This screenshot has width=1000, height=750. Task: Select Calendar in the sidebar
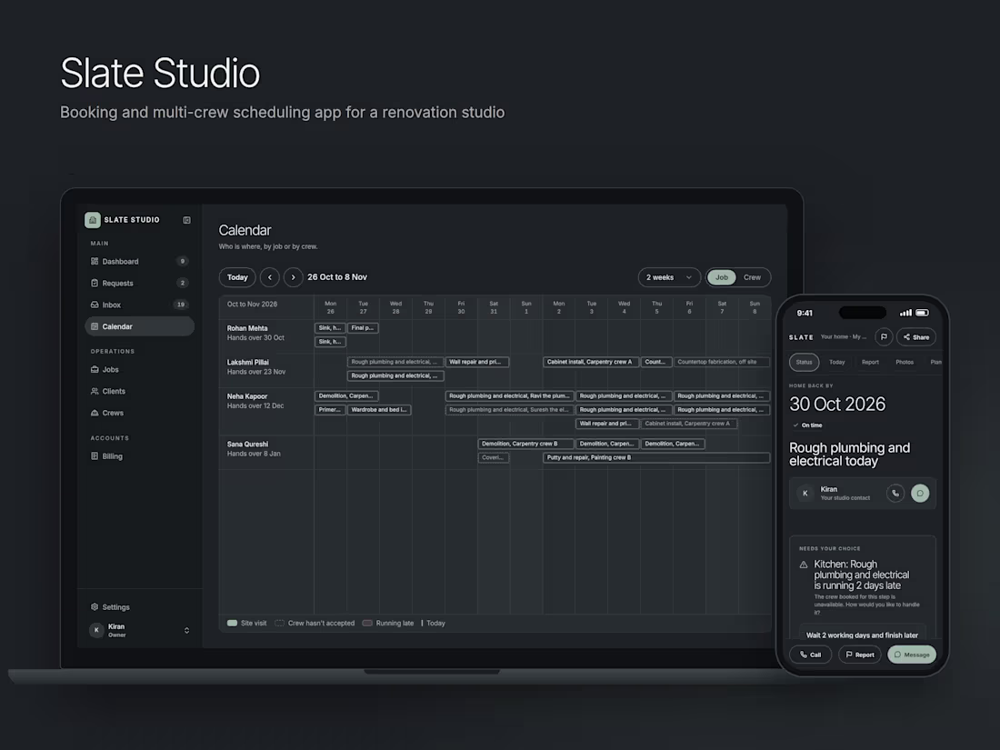tap(139, 326)
